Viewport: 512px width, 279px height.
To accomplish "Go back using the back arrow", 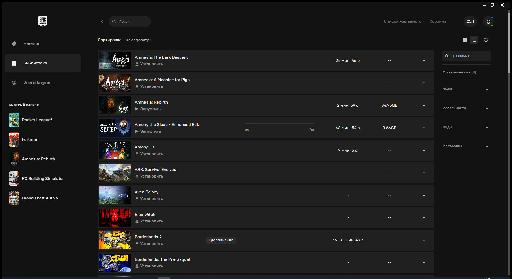I will (102, 21).
